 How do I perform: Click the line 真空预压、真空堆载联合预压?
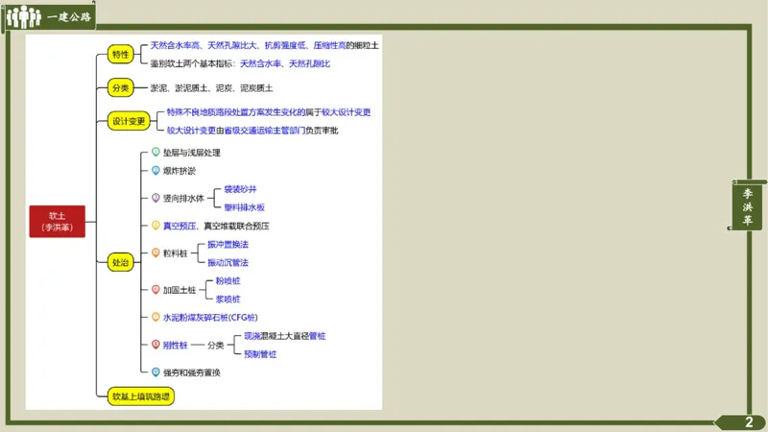click(216, 226)
